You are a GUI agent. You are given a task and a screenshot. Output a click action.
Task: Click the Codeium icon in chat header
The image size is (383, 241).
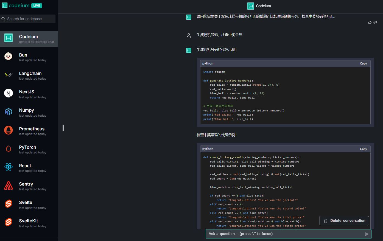[251, 6]
